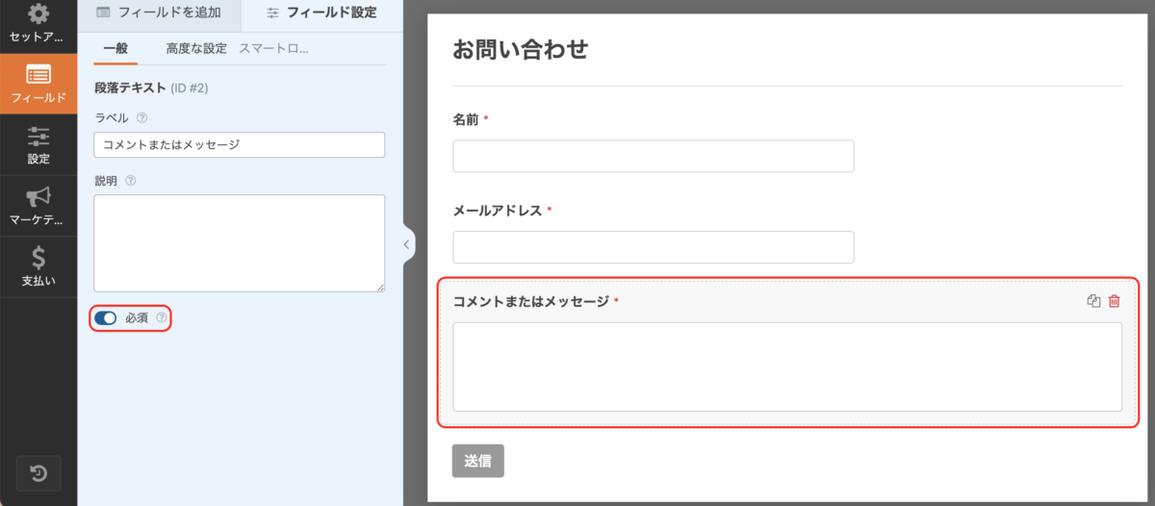
Task: Click the help icon next to 説明
Action: (131, 180)
